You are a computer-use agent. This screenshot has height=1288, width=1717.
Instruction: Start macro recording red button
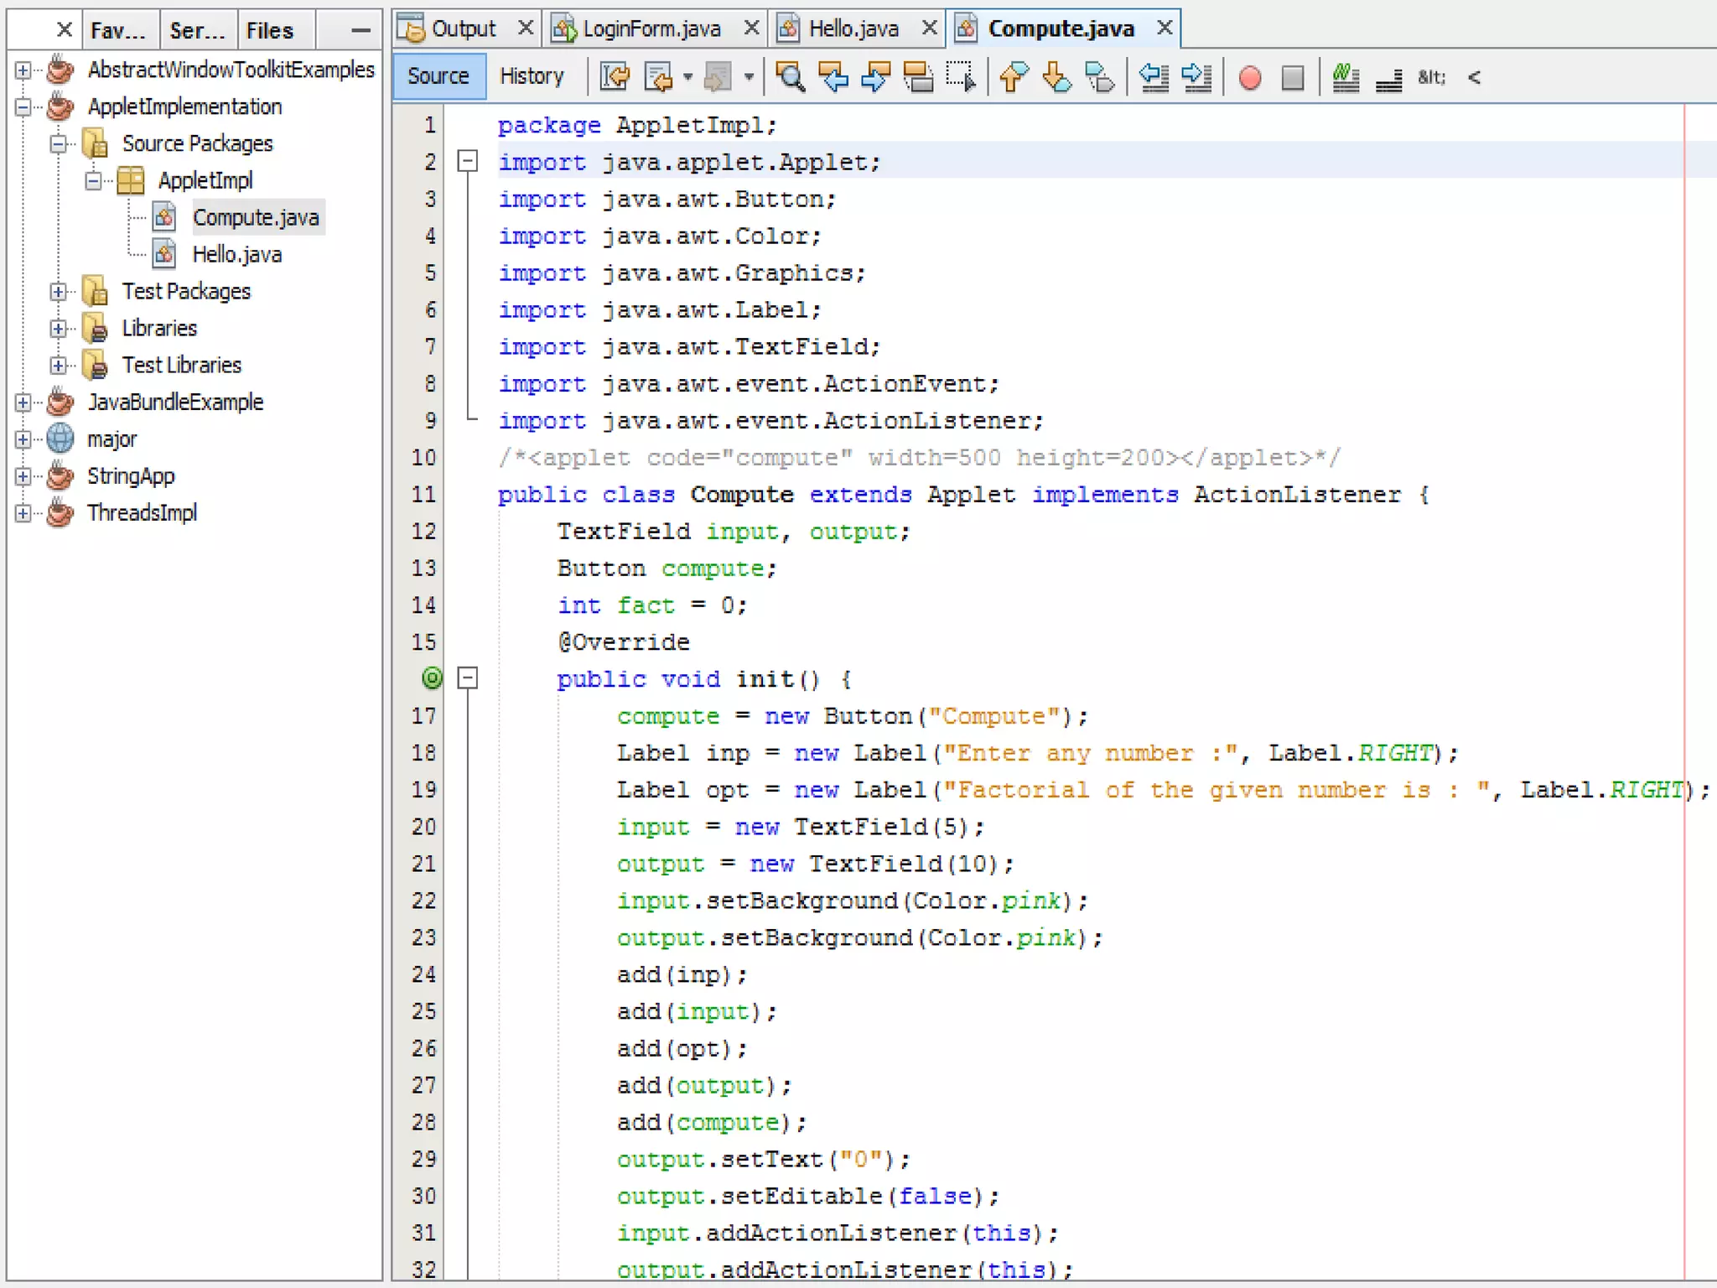pos(1249,77)
